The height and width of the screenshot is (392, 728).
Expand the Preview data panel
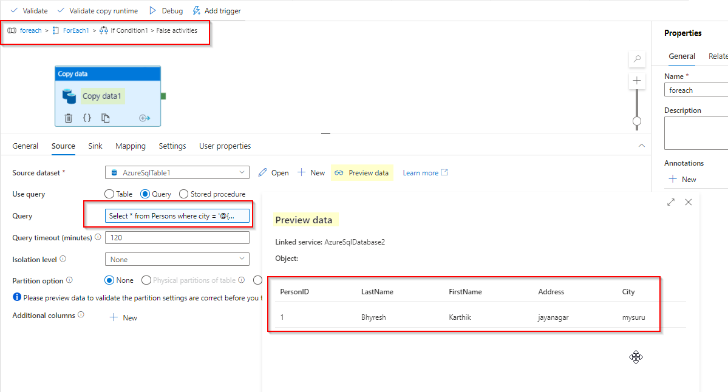[671, 202]
